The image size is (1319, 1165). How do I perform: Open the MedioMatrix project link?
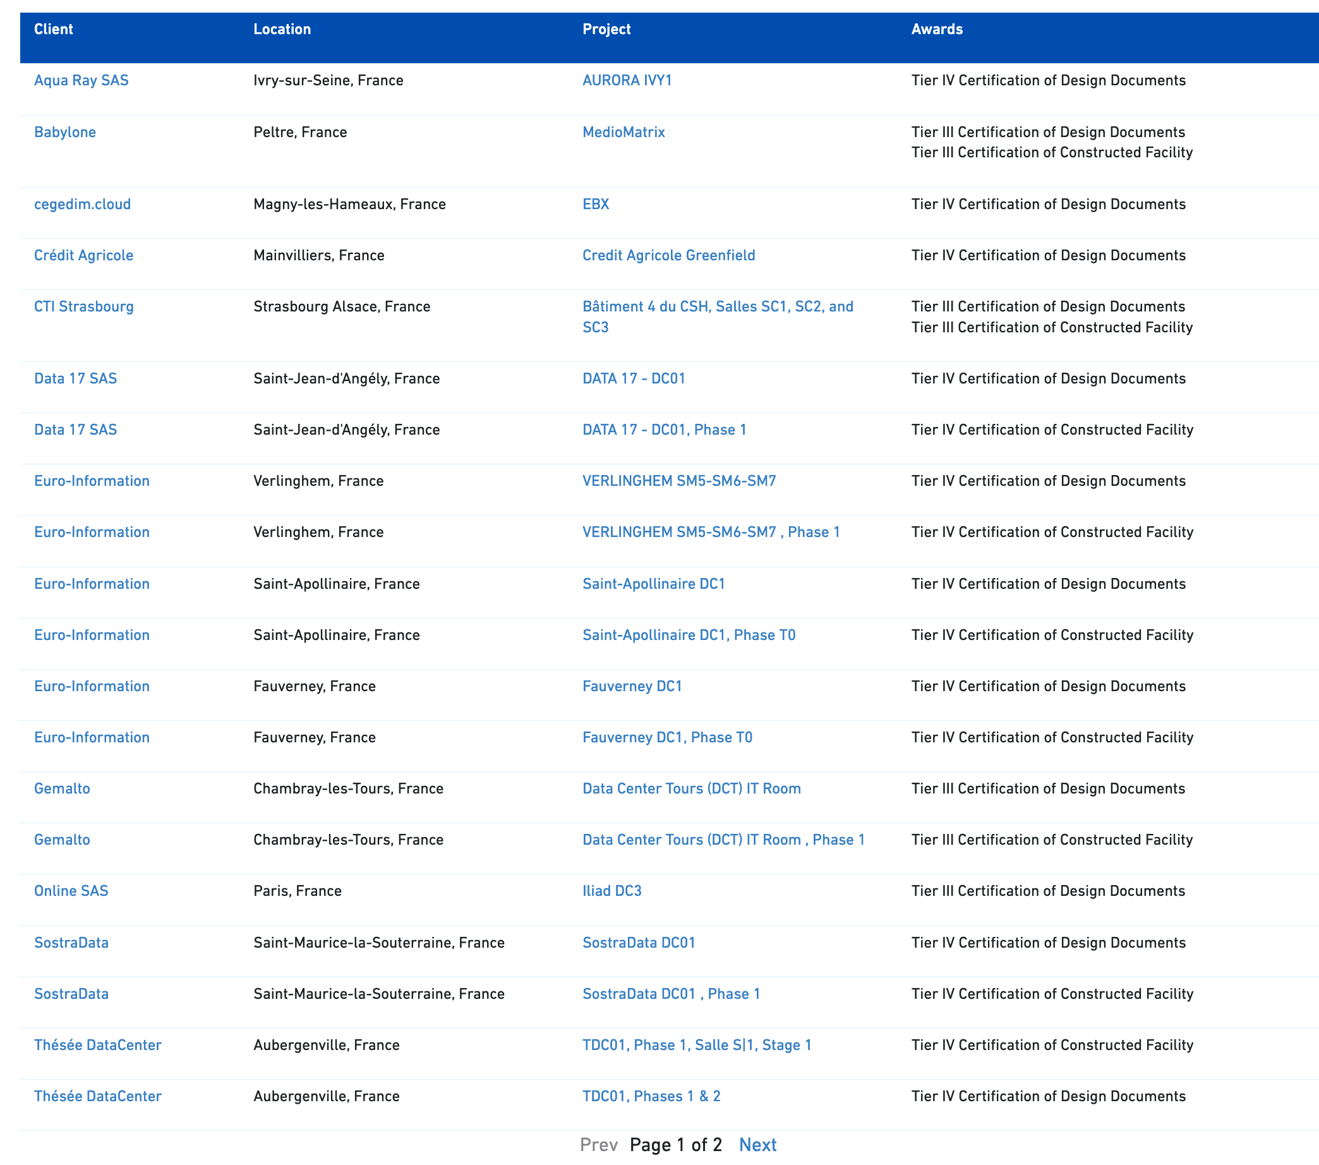[623, 132]
